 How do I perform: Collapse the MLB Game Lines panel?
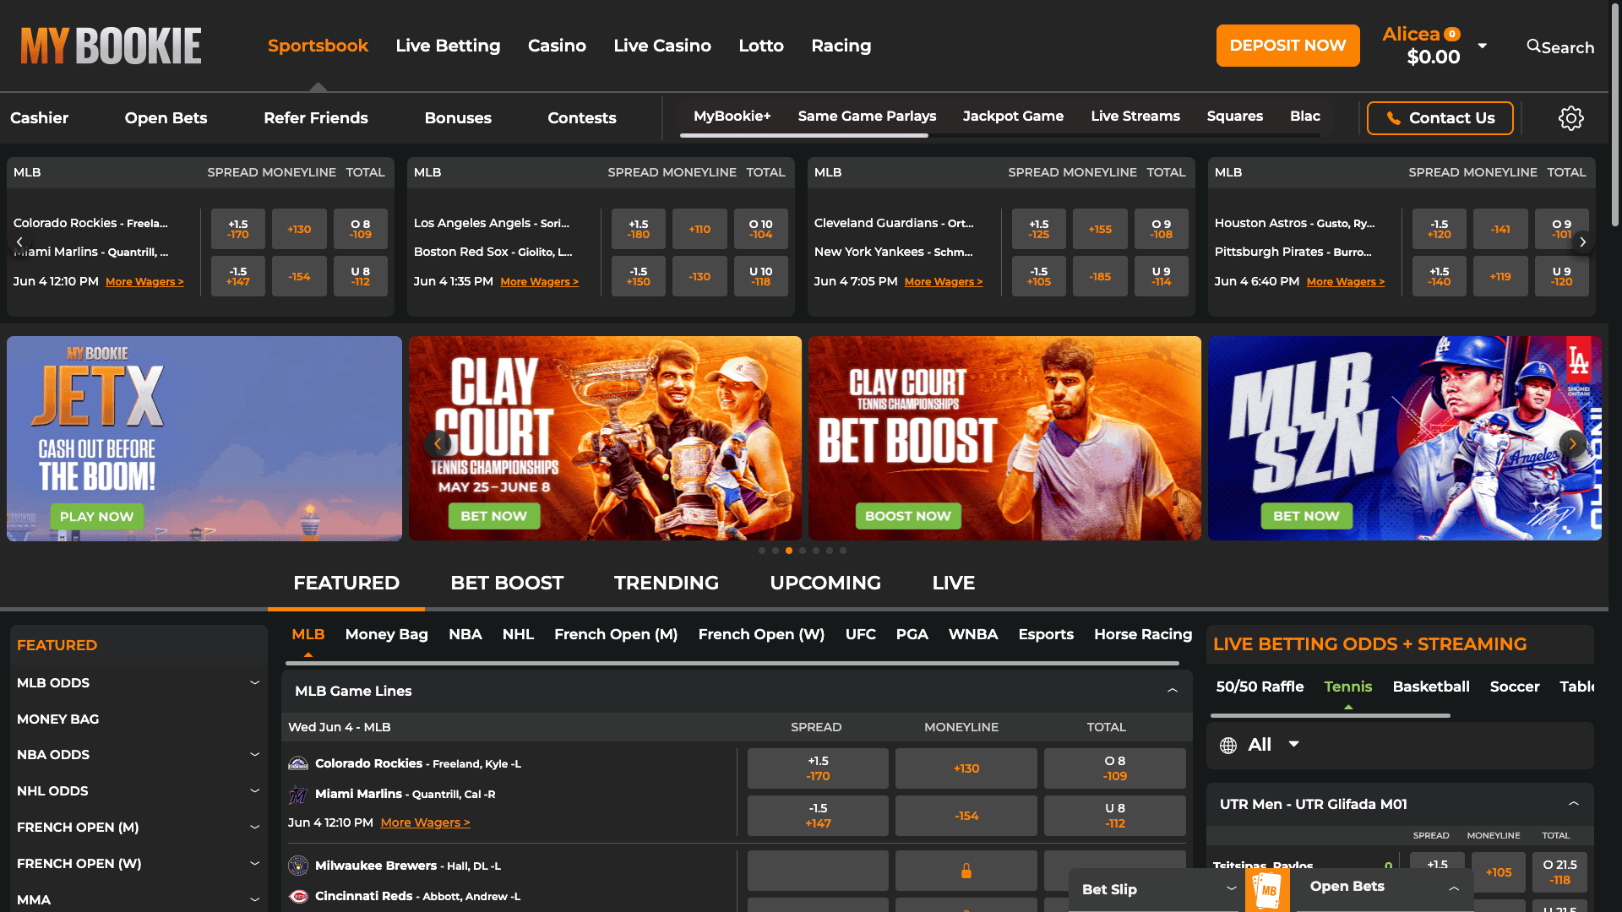point(1173,690)
